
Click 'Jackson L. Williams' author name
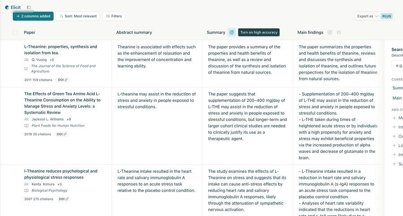pos(47,119)
